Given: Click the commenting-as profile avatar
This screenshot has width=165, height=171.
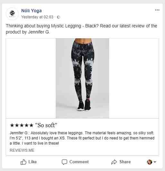Looking at the screenshot, I should 150,162.
